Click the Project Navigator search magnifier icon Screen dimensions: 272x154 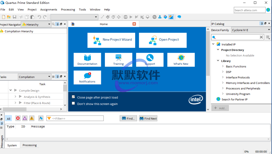click(x=53, y=24)
